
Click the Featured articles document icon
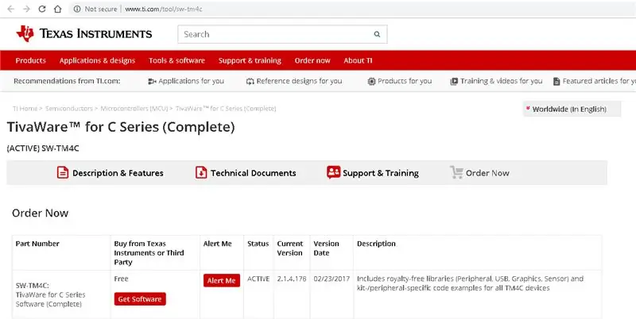(x=556, y=82)
